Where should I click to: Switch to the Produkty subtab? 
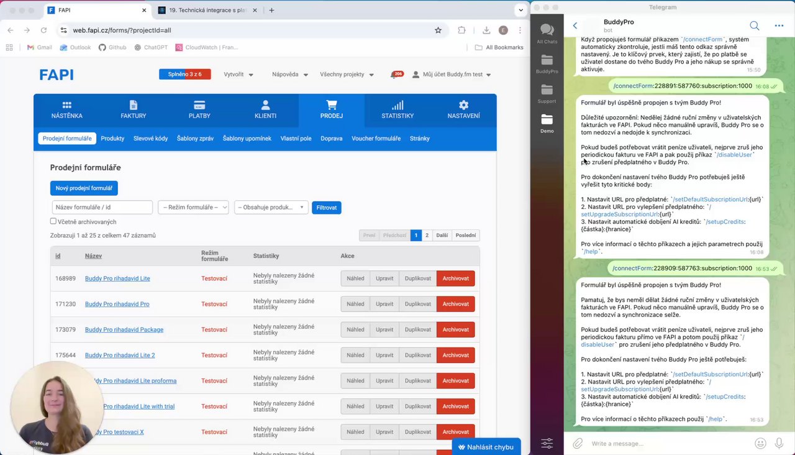click(x=112, y=139)
